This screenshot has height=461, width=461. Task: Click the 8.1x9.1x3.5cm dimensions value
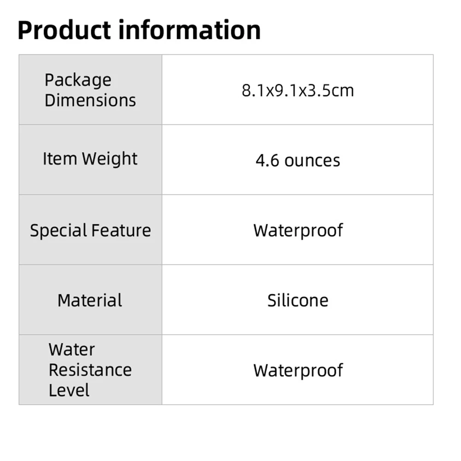point(298,90)
